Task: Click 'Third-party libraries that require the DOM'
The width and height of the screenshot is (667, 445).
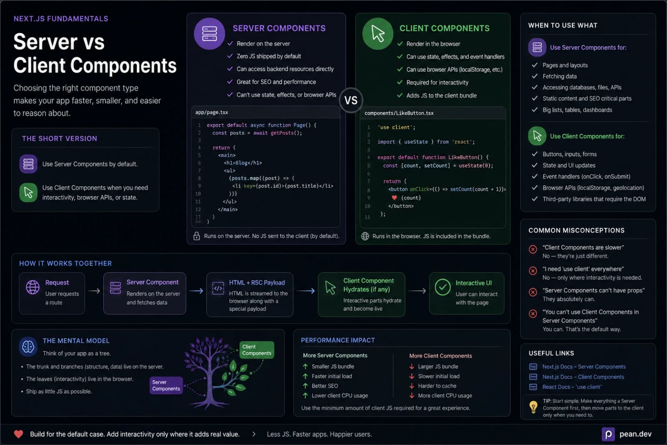Action: click(x=594, y=199)
